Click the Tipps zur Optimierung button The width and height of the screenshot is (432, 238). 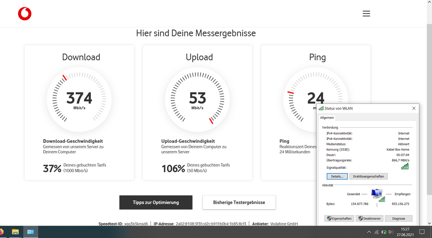point(156,202)
